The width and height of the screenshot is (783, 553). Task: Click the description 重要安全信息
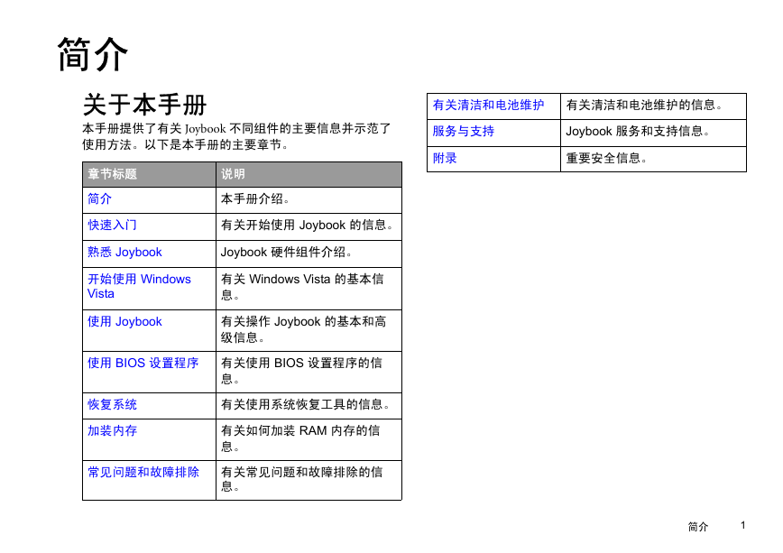[606, 159]
